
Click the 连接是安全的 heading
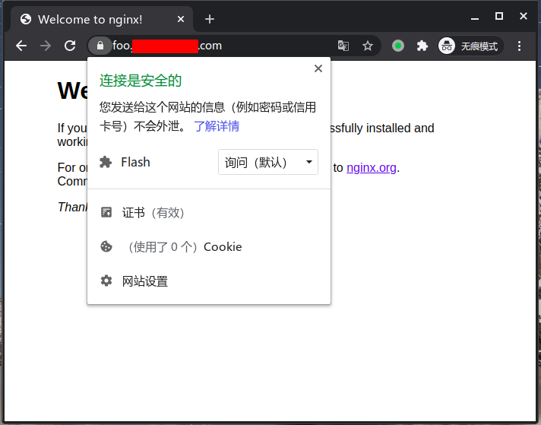[x=141, y=81]
